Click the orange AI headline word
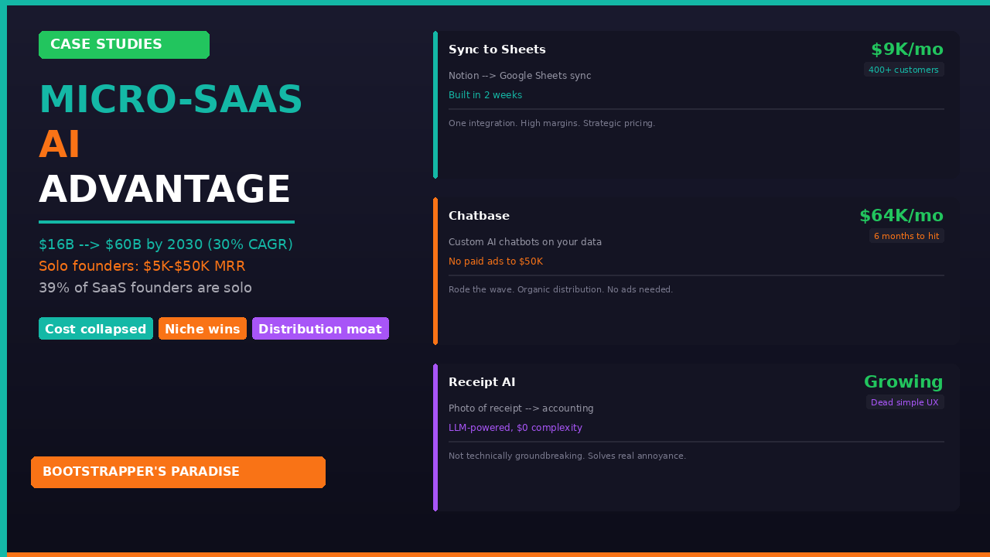 click(60, 145)
